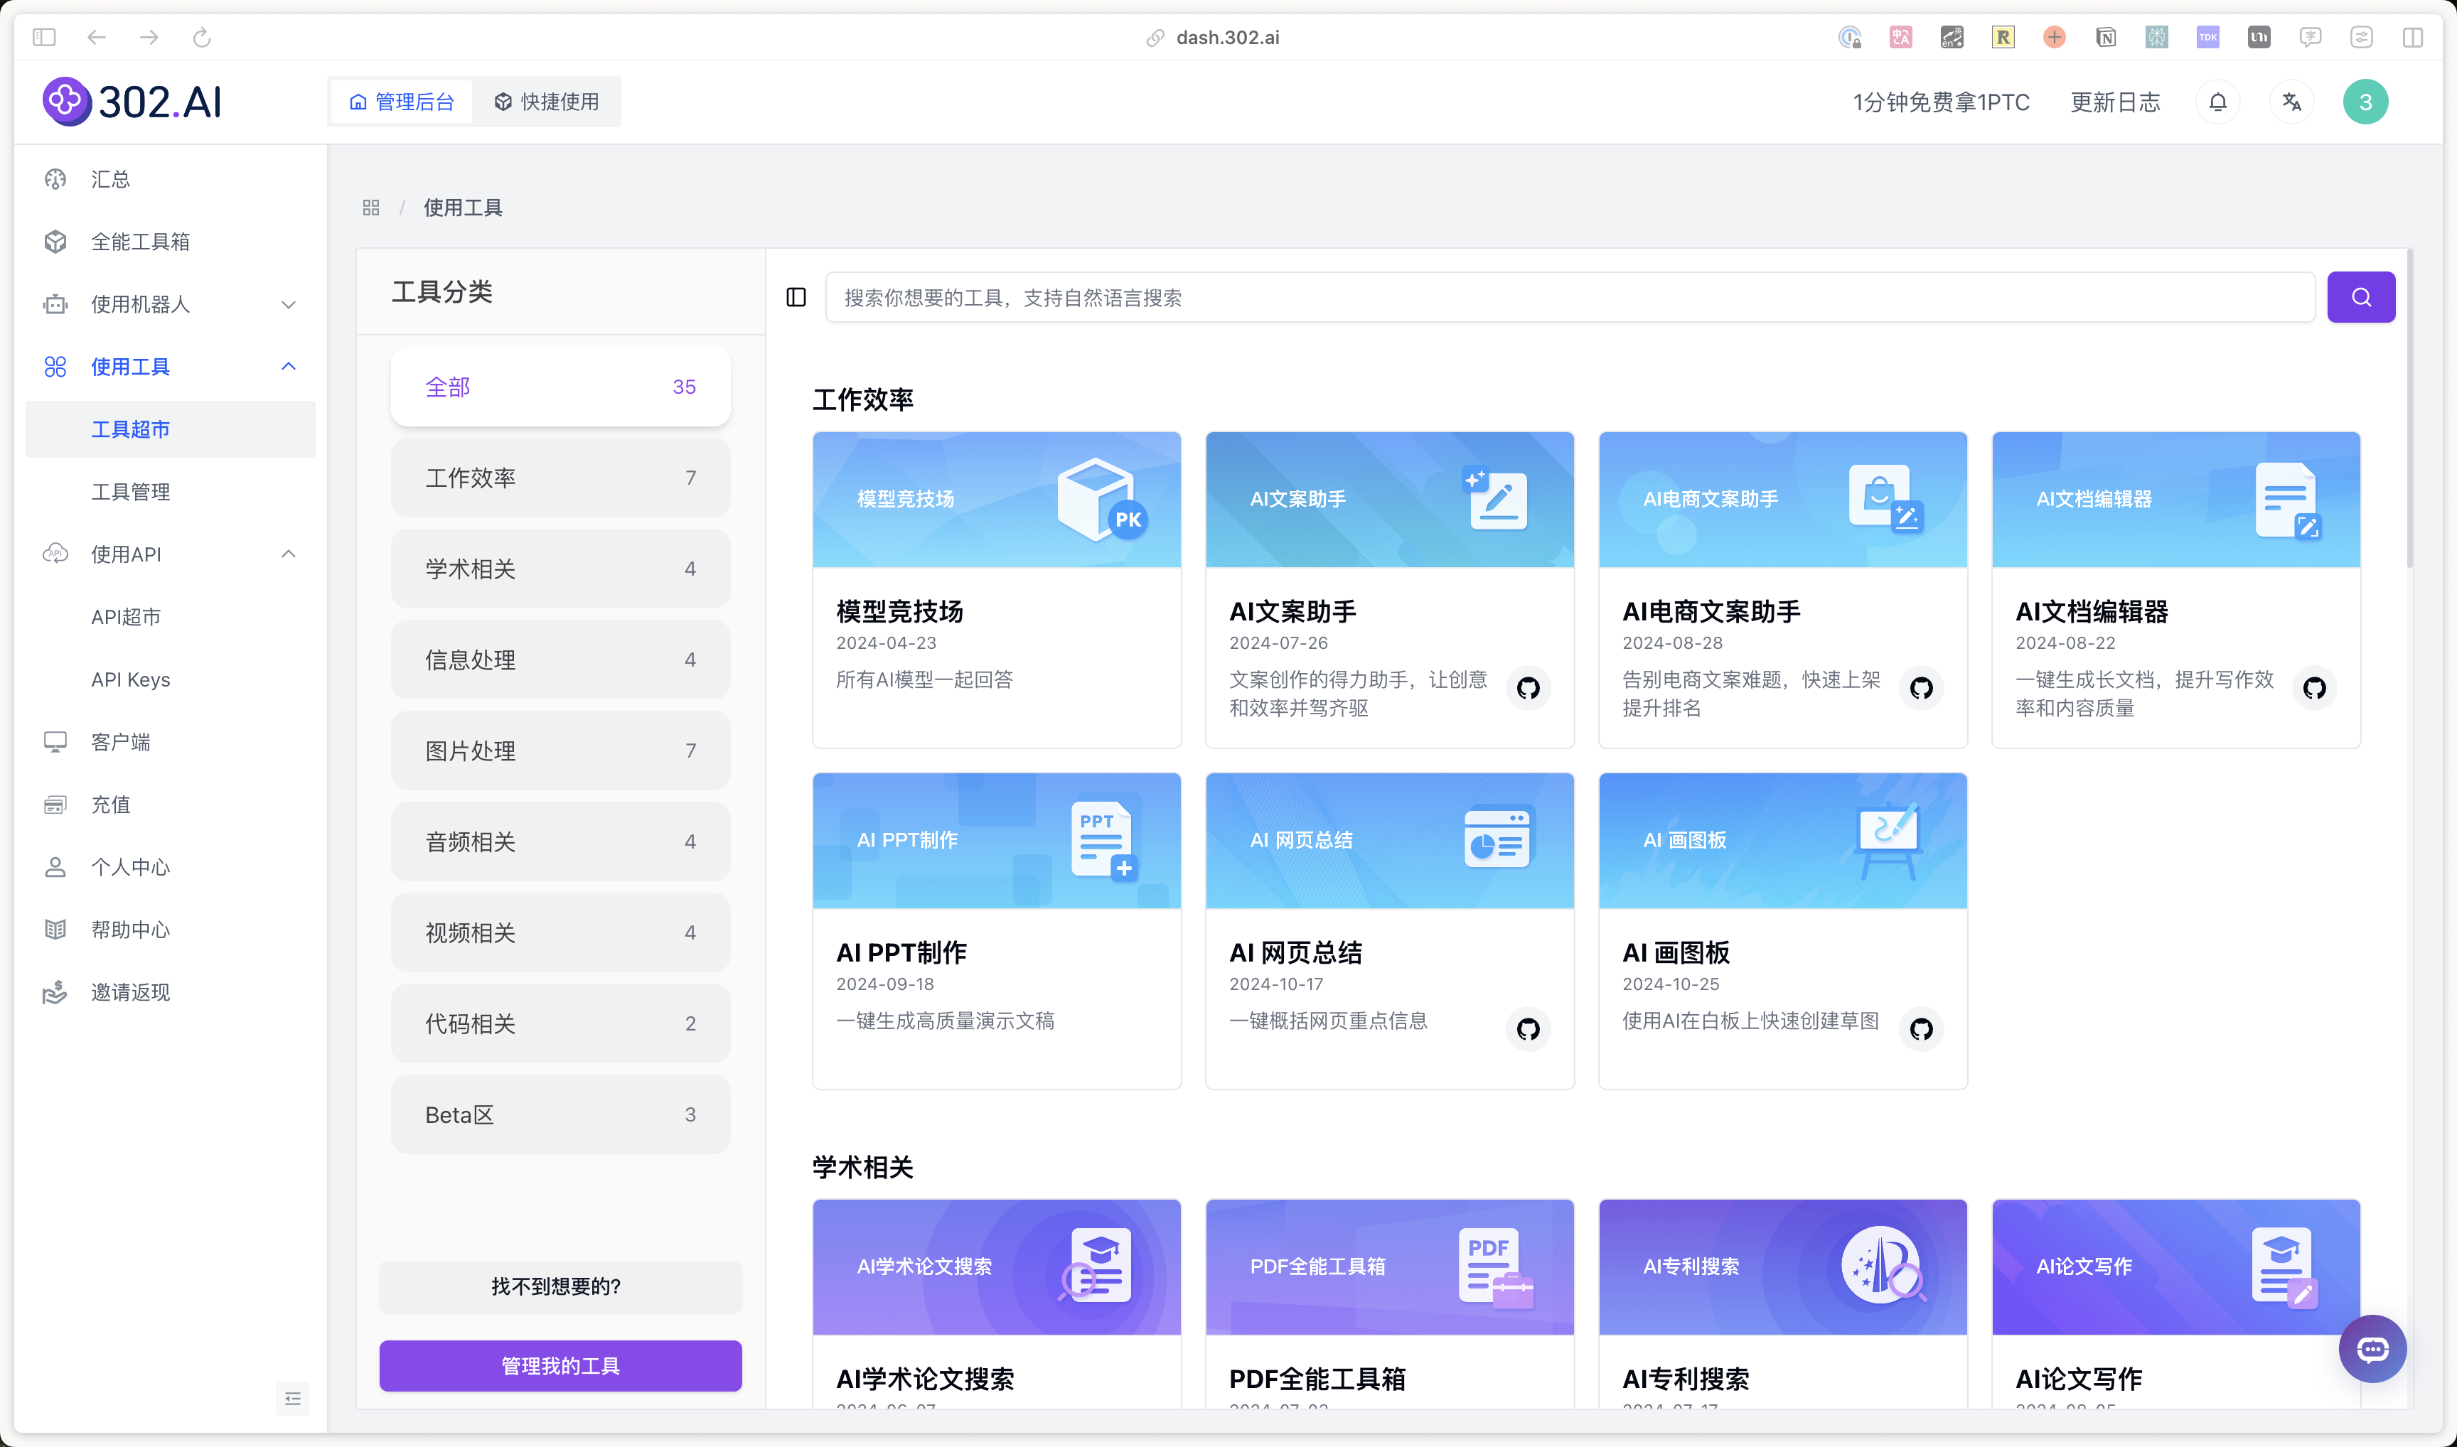
Task: Click the dash.302.ai address bar
Action: (1227, 37)
